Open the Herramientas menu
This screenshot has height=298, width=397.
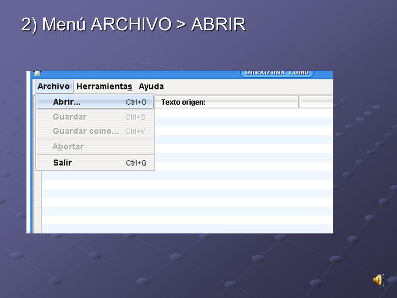click(x=104, y=87)
